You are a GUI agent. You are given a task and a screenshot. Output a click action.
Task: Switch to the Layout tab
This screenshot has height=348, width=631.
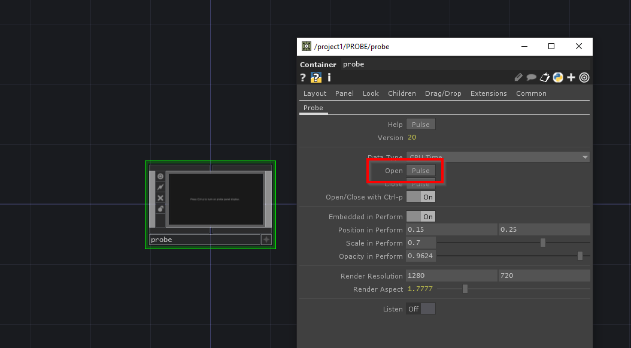(315, 93)
